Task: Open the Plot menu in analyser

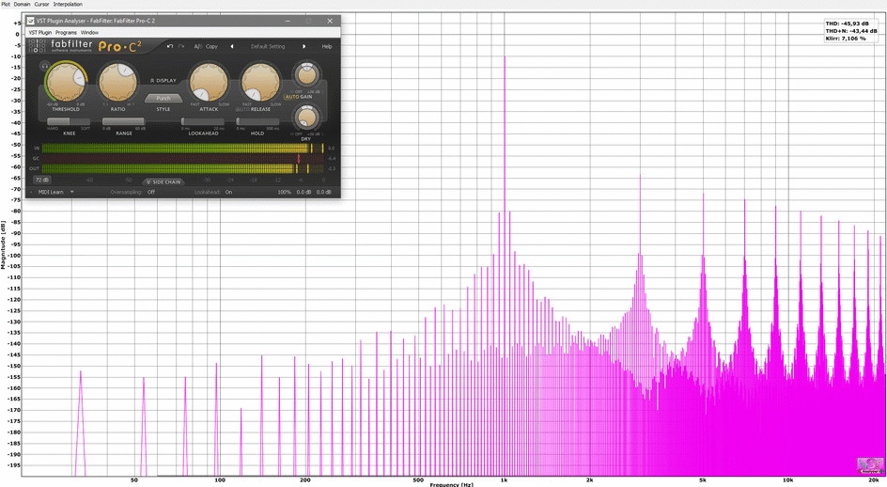Action: tap(6, 4)
